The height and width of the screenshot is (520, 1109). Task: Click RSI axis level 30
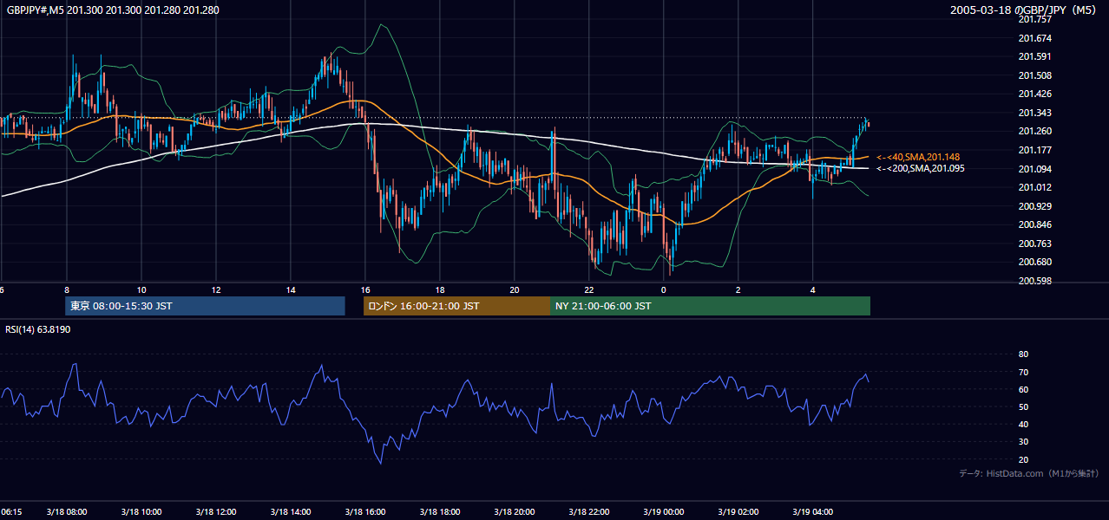point(1023,442)
